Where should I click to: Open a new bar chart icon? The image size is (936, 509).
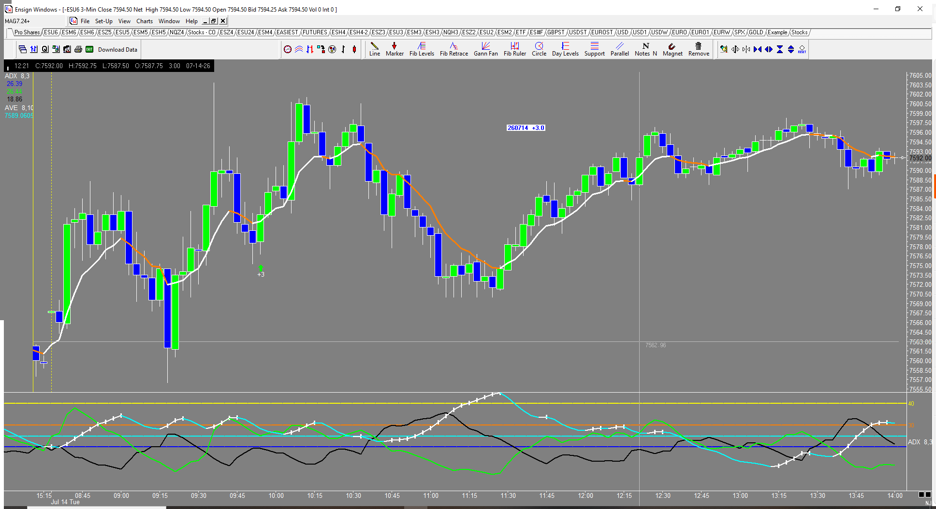34,49
